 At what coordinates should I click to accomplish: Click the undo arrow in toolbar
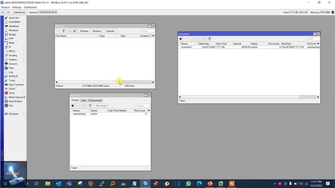point(3,13)
